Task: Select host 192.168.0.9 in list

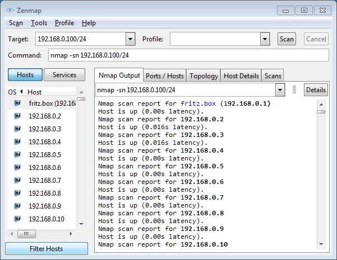Action: [x=41, y=206]
